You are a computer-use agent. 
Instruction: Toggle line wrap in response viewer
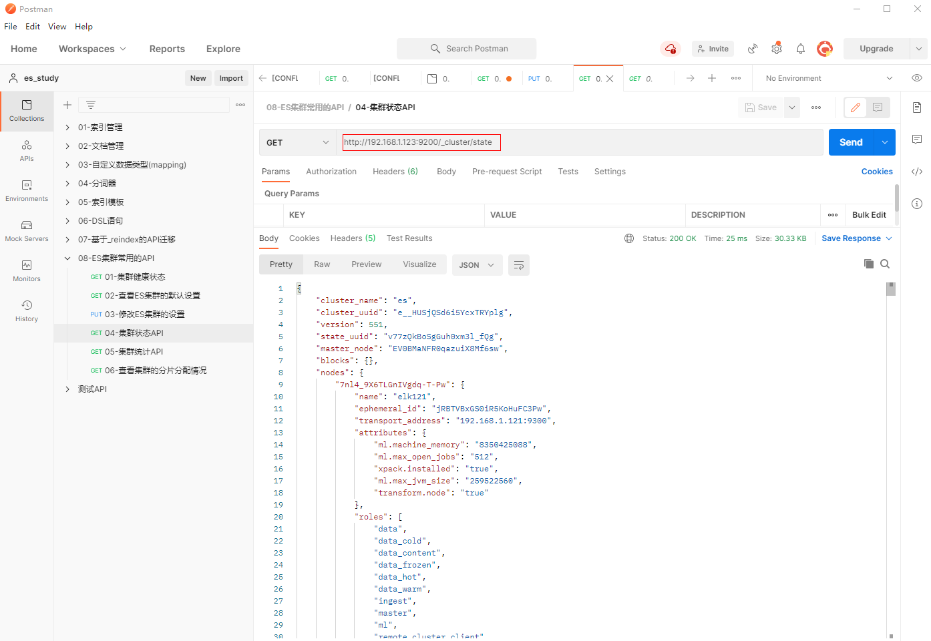pos(519,265)
